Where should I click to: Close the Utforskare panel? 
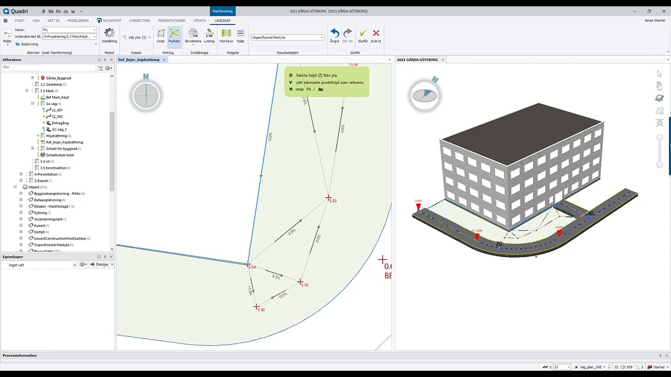tap(111, 60)
